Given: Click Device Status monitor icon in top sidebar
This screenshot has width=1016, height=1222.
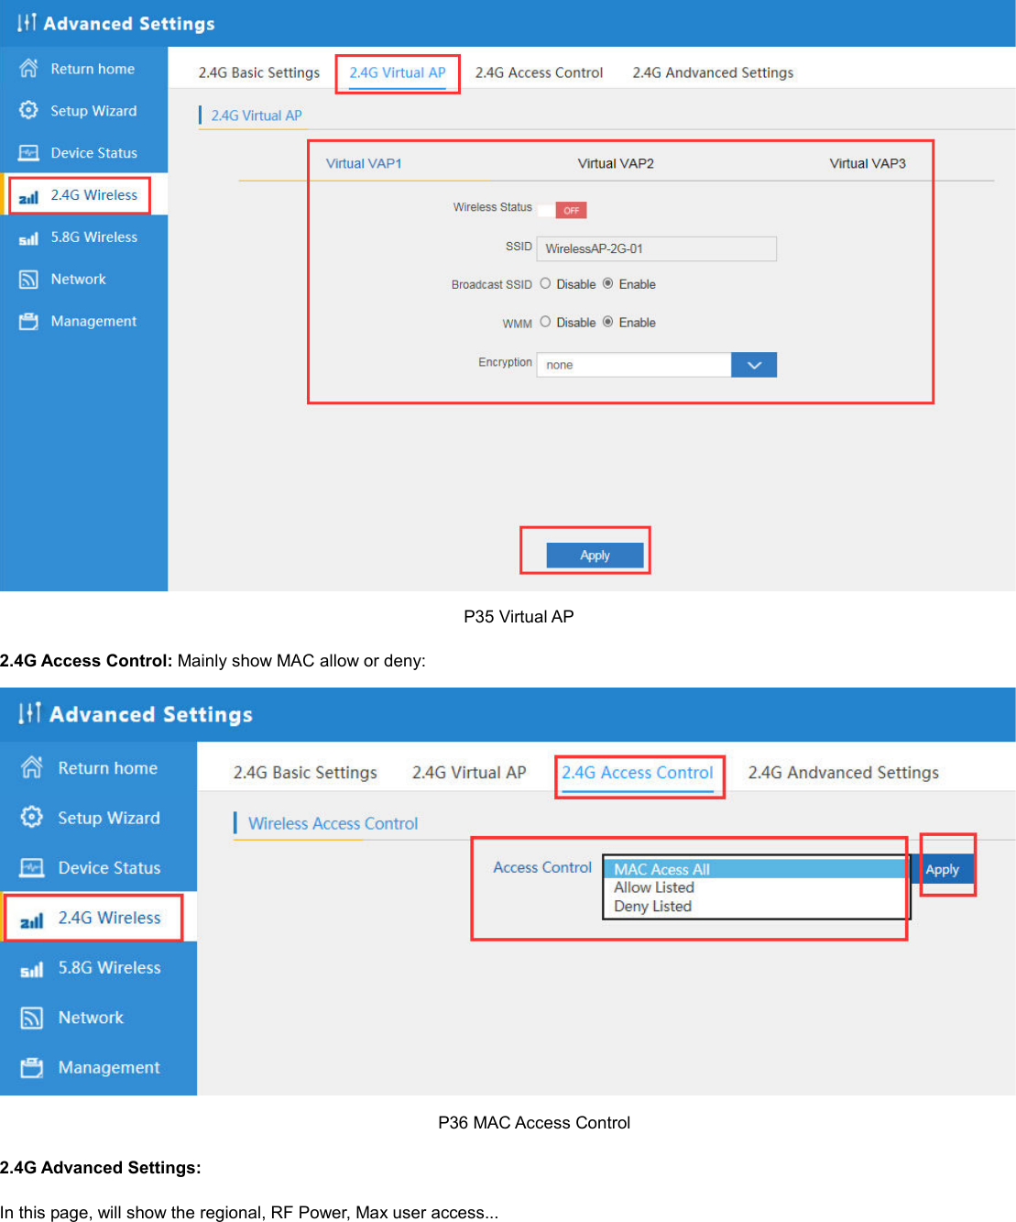Looking at the screenshot, I should tap(28, 153).
